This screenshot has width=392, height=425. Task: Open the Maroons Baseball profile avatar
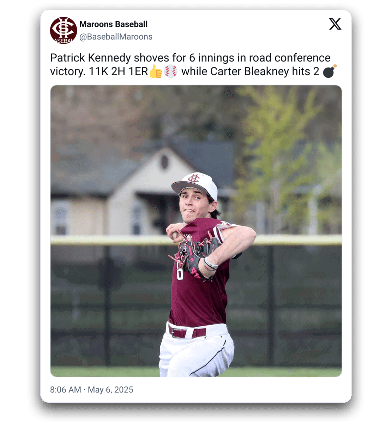point(64,30)
